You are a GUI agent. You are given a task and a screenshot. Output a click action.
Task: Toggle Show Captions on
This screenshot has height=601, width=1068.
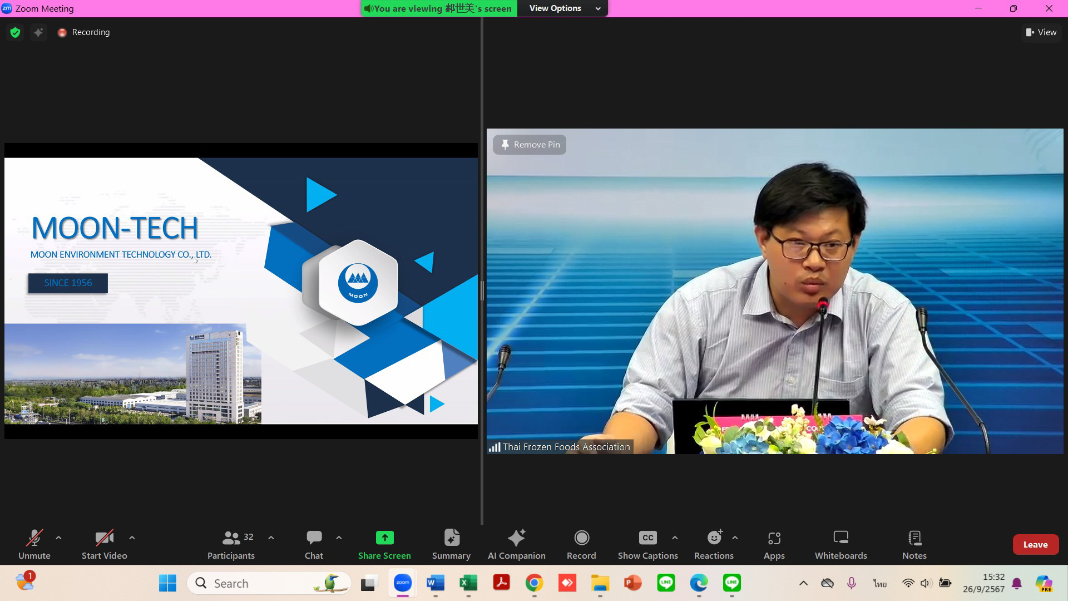click(x=647, y=544)
